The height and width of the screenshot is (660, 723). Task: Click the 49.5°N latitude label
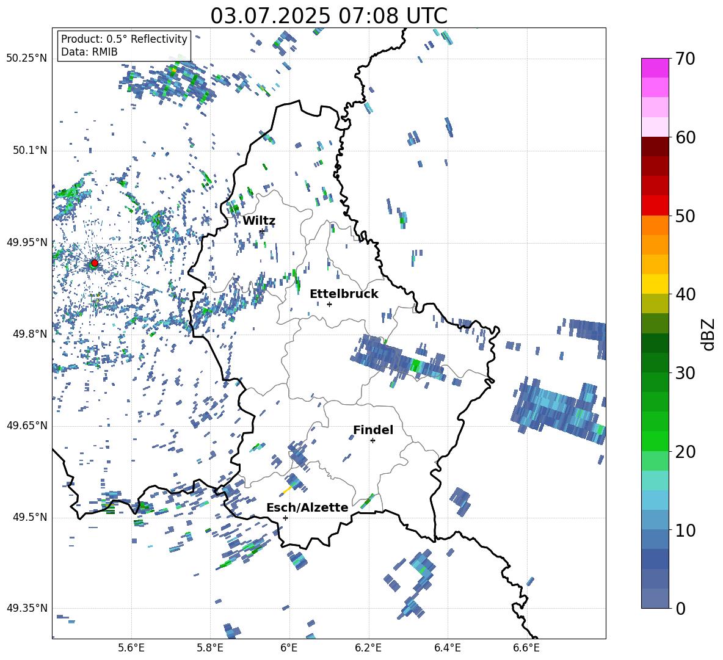pos(29,517)
